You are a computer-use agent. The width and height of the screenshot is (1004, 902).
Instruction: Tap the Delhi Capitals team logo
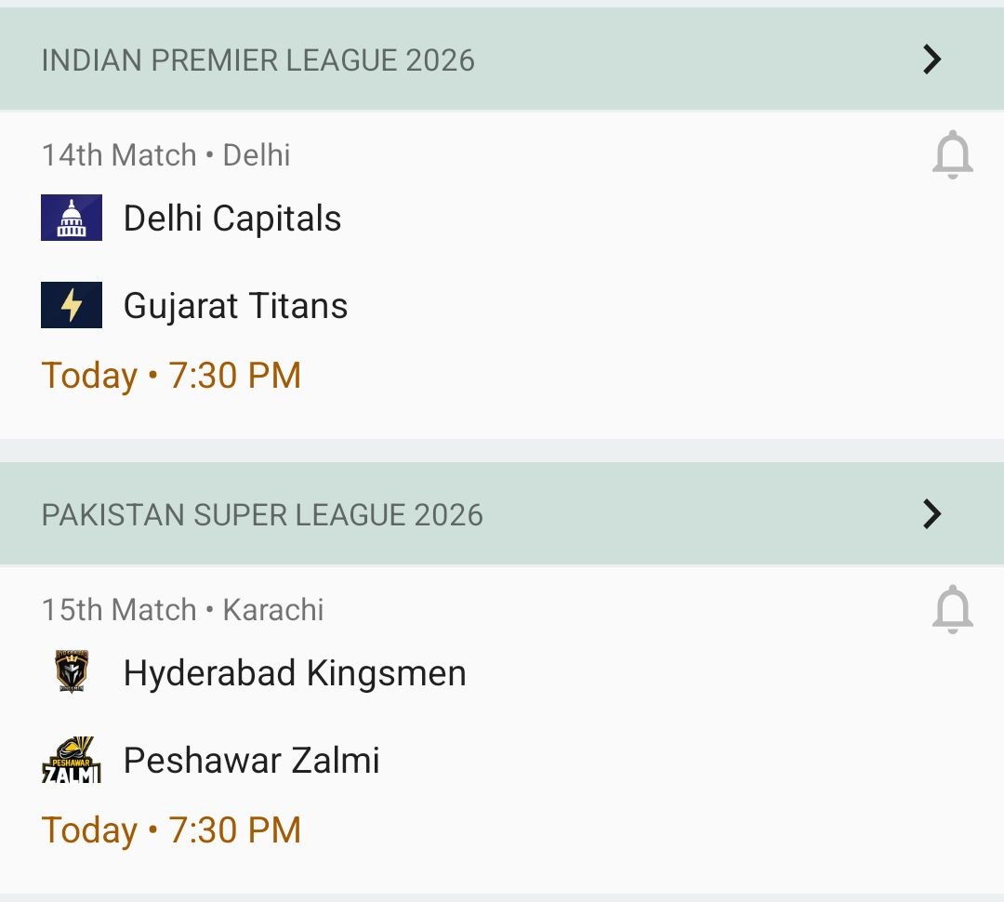point(72,219)
